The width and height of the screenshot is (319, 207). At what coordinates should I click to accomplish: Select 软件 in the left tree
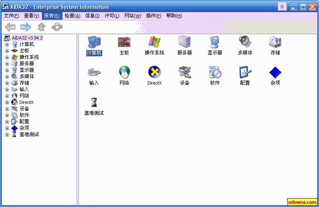[x=24, y=115]
